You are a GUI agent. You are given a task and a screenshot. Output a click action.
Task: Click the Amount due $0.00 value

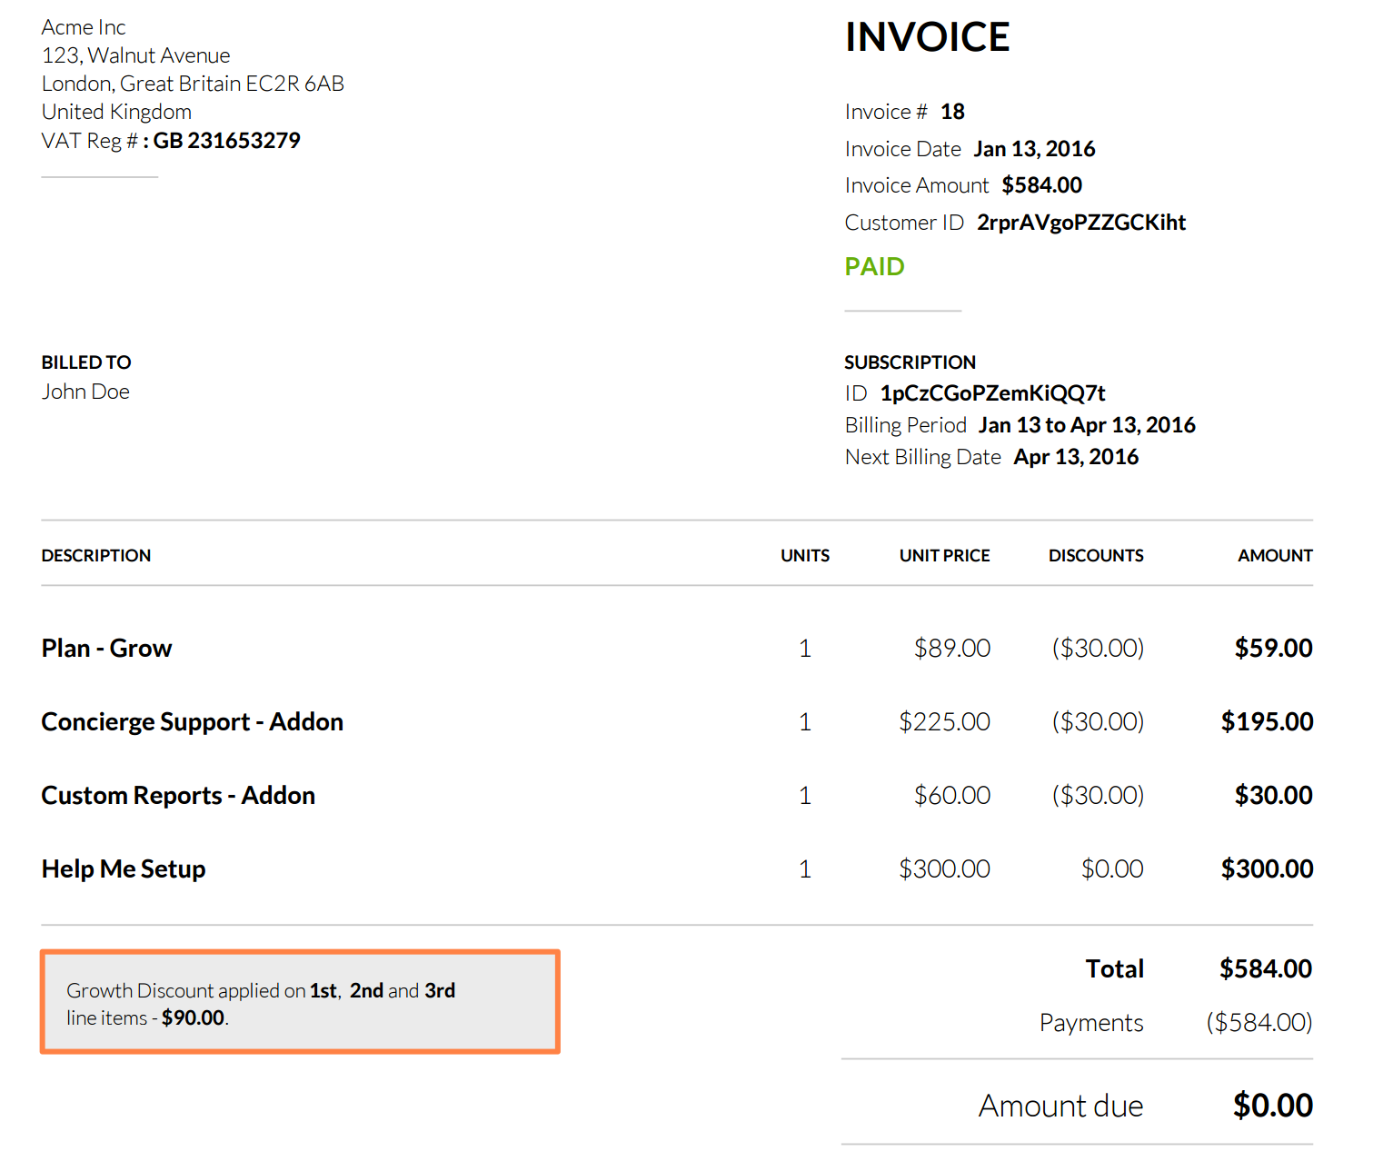pos(1272,1106)
